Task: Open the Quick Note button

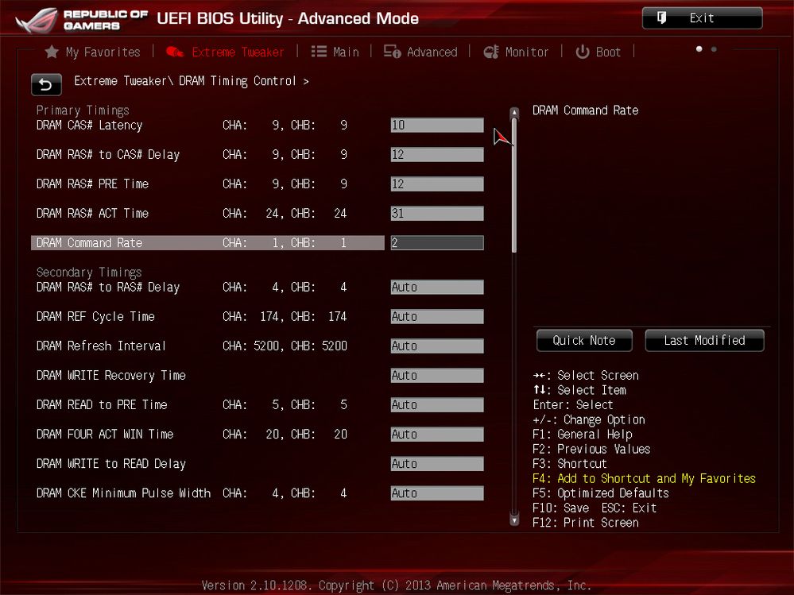Action: point(584,341)
